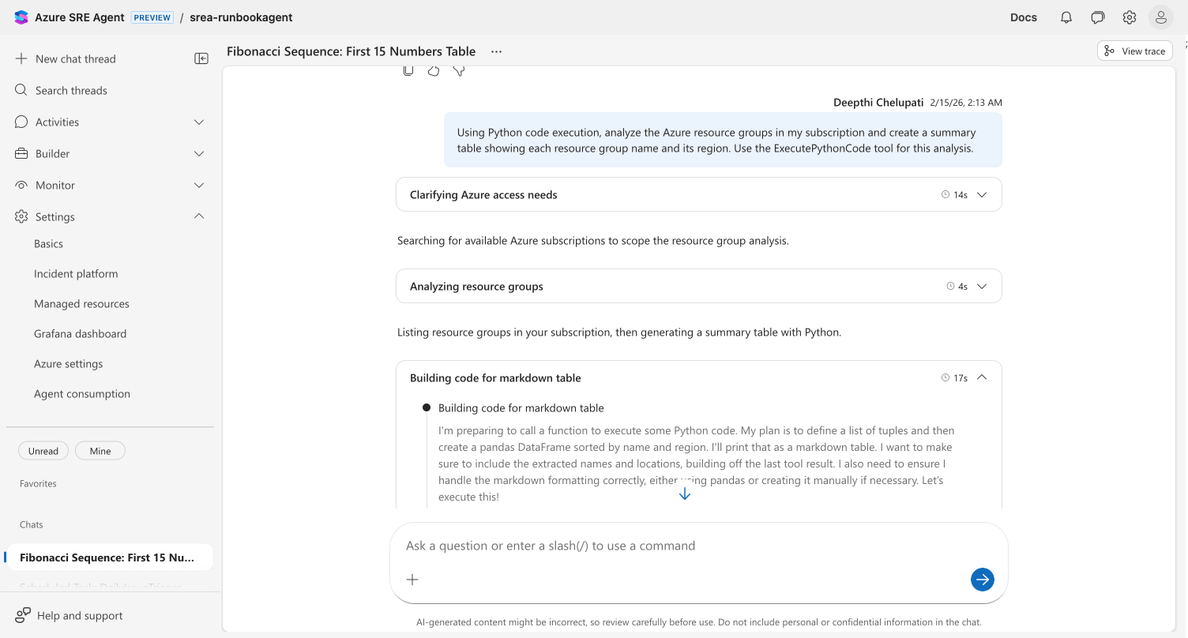Image resolution: width=1188 pixels, height=638 pixels.
Task: Toggle the Unread threads filter
Action: coord(43,451)
